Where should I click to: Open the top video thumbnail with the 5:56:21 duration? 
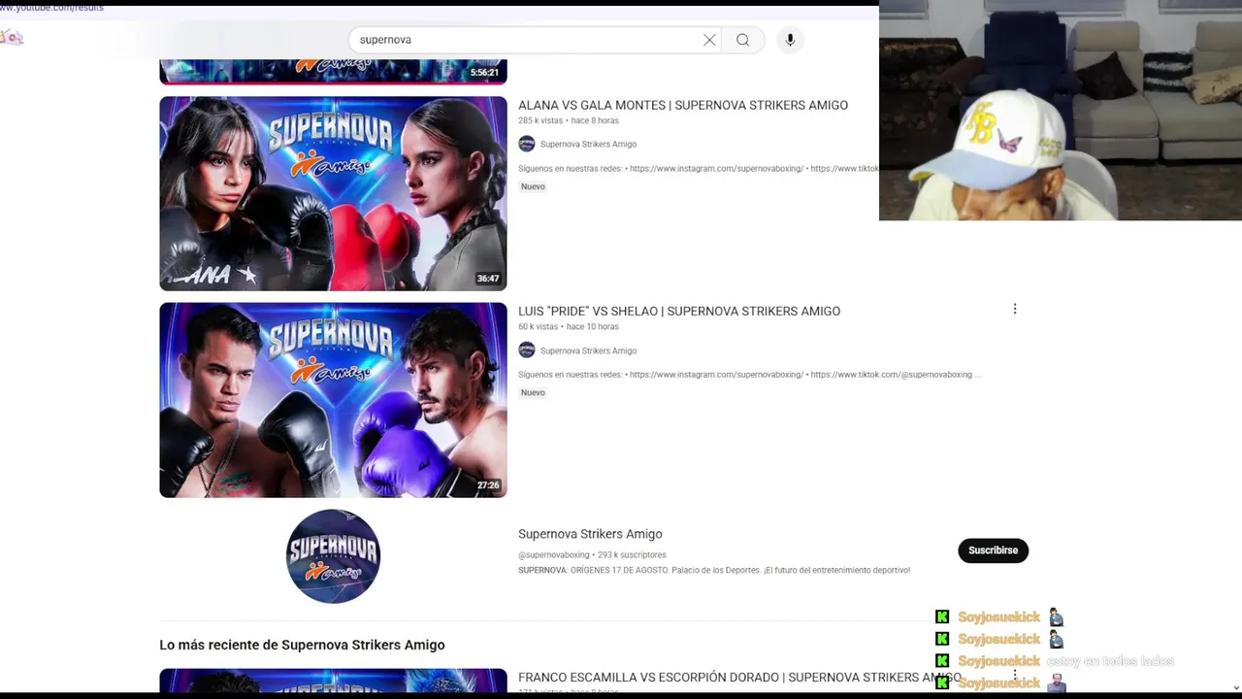click(x=333, y=71)
